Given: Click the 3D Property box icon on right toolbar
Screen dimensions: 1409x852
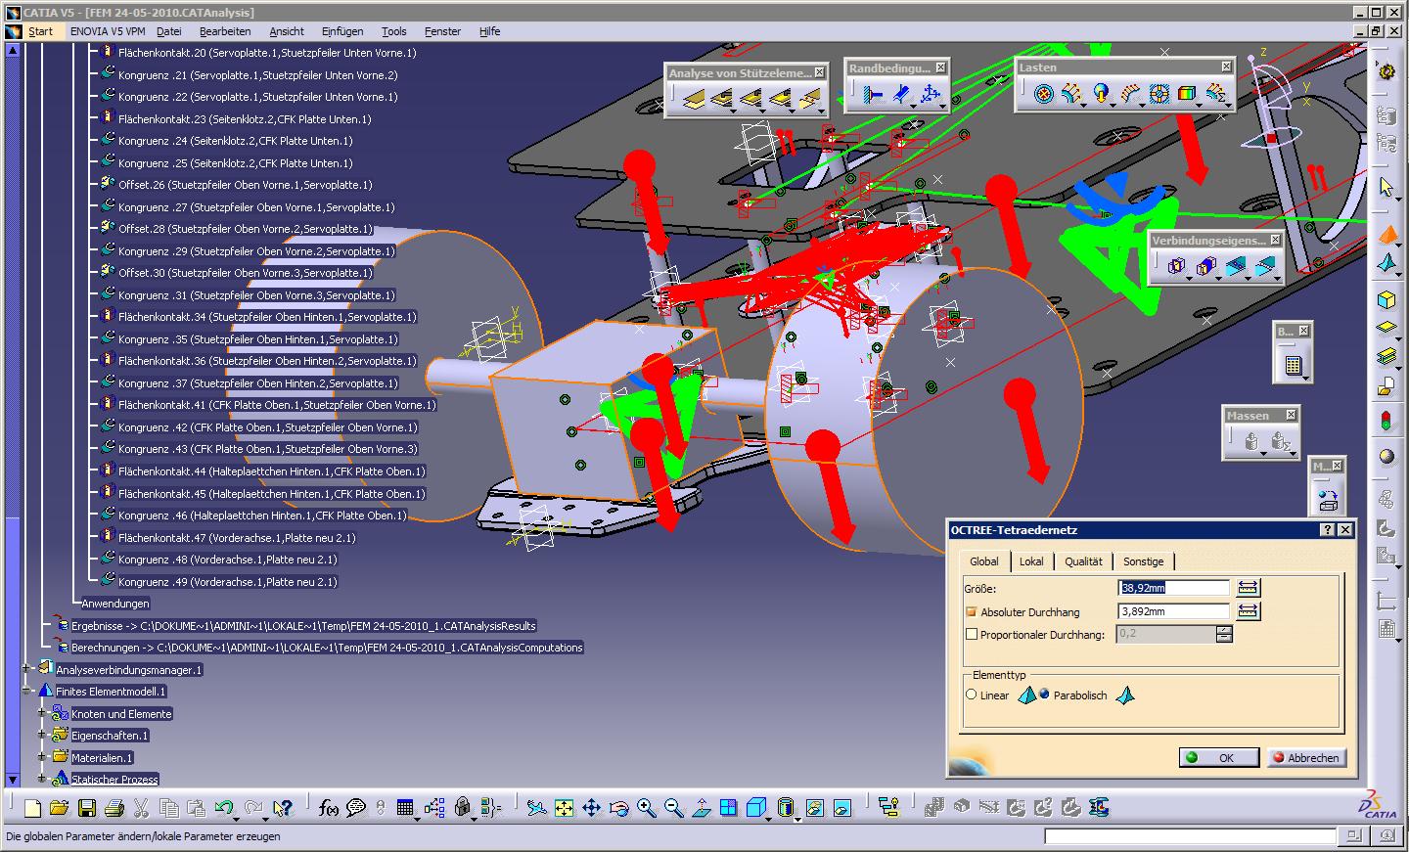Looking at the screenshot, I should 1386,299.
